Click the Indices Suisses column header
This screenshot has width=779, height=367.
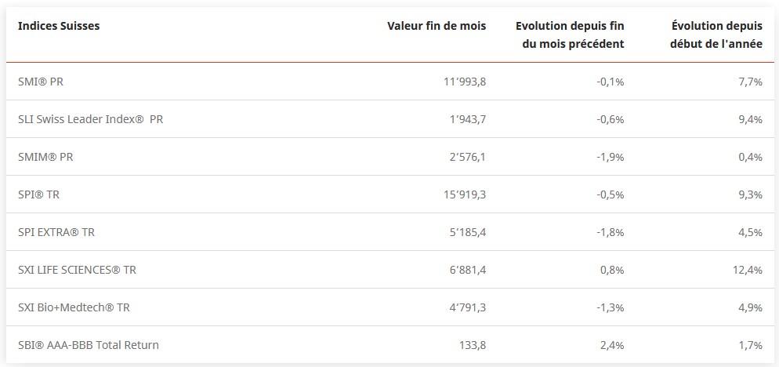pyautogui.click(x=59, y=26)
